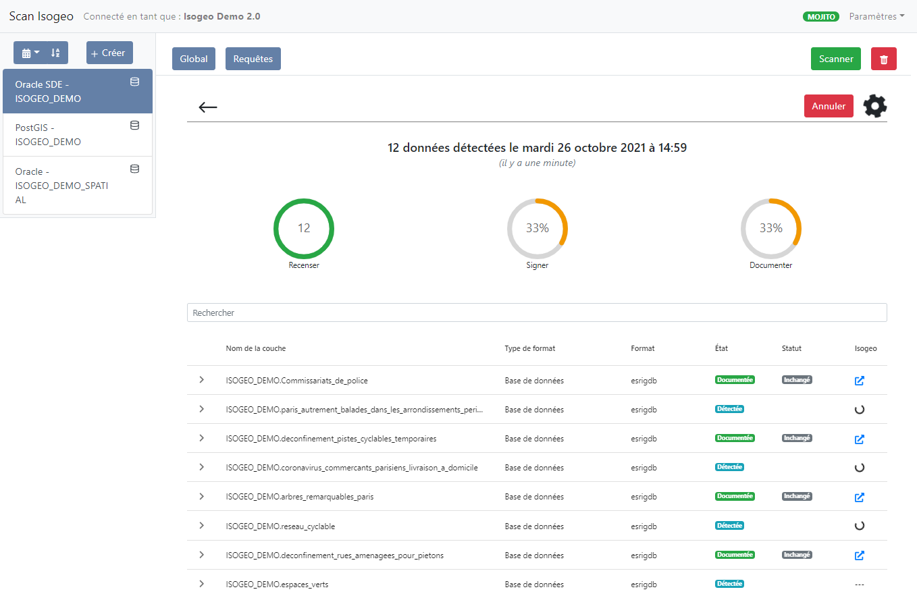Click loading spinner for coronavirus_commercants row
This screenshot has height=598, width=917.
(x=860, y=467)
